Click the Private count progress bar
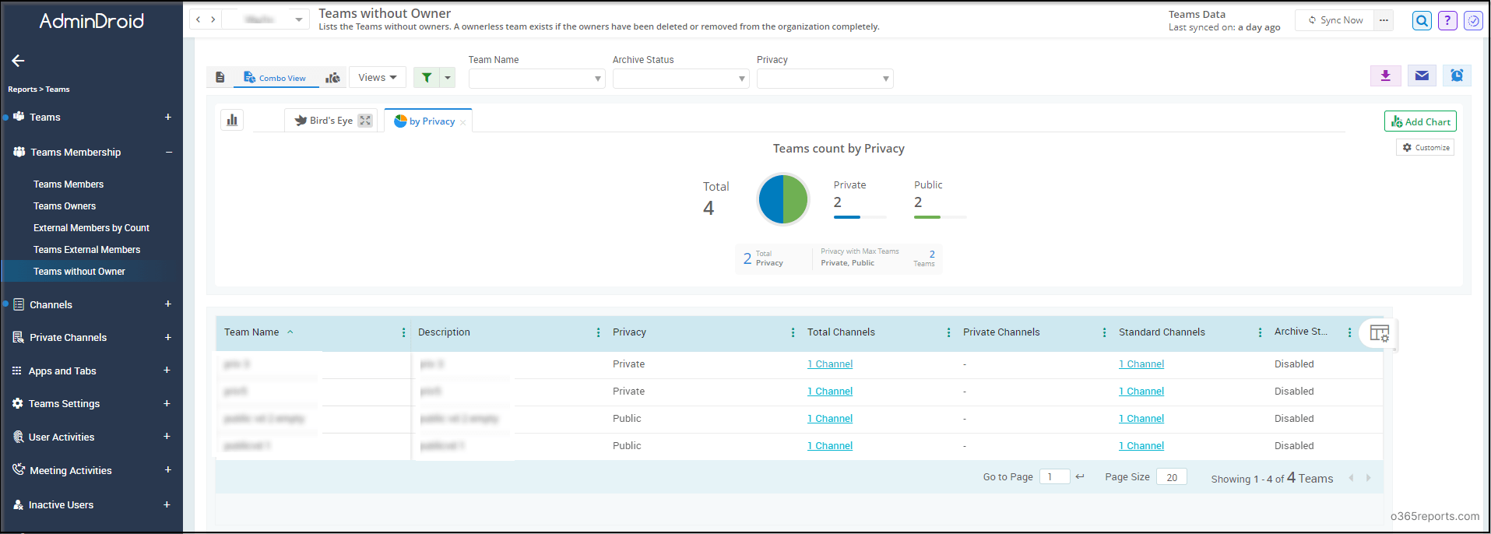This screenshot has width=1491, height=534. 860,217
